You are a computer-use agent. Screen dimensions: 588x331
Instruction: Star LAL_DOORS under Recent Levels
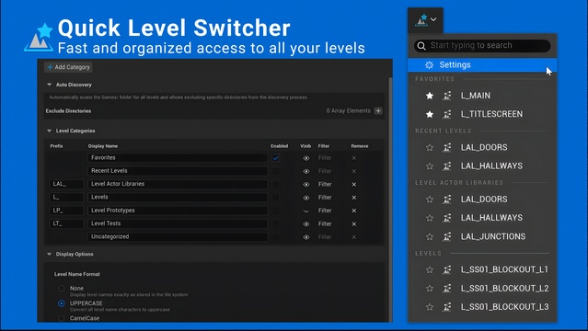click(x=430, y=147)
